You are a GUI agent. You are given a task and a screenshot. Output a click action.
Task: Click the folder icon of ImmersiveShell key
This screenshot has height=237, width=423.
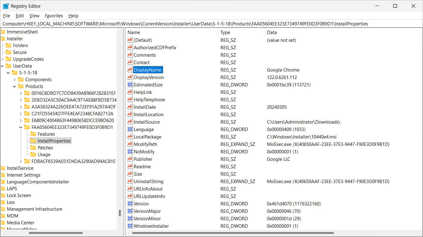tap(3, 32)
